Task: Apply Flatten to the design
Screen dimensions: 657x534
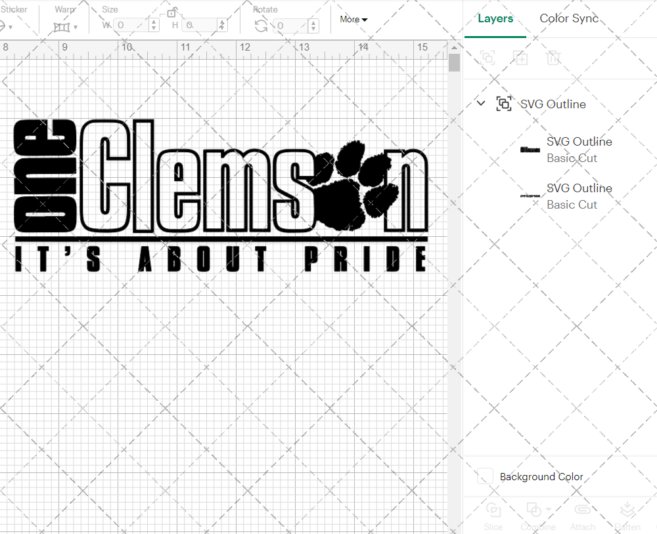Action: pyautogui.click(x=627, y=515)
